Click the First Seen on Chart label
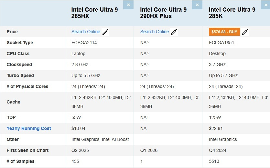The image size is (270, 168). tap(27, 150)
